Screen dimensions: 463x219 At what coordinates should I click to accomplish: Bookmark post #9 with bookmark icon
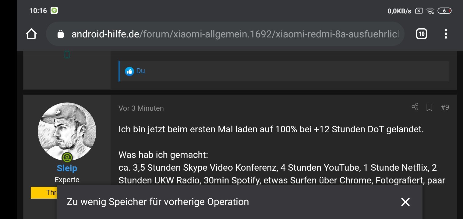429,107
